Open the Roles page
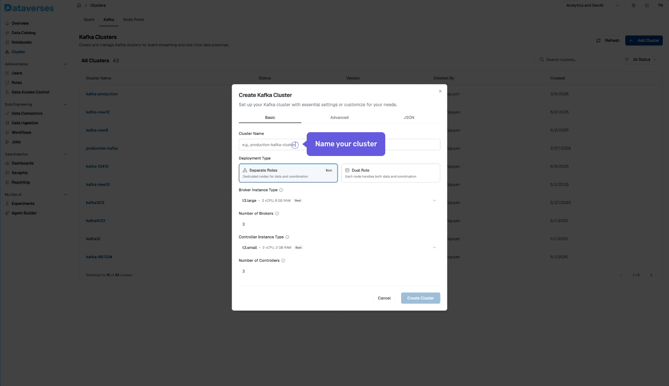The image size is (669, 386). (17, 83)
